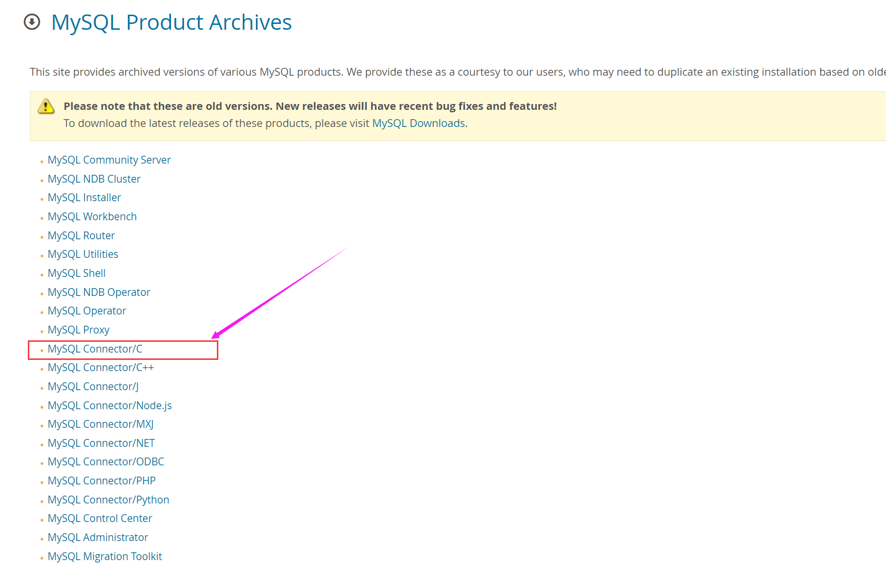Screen dimensions: 886x564
Task: Open MySQL Connector/NET archive
Action: tap(101, 443)
